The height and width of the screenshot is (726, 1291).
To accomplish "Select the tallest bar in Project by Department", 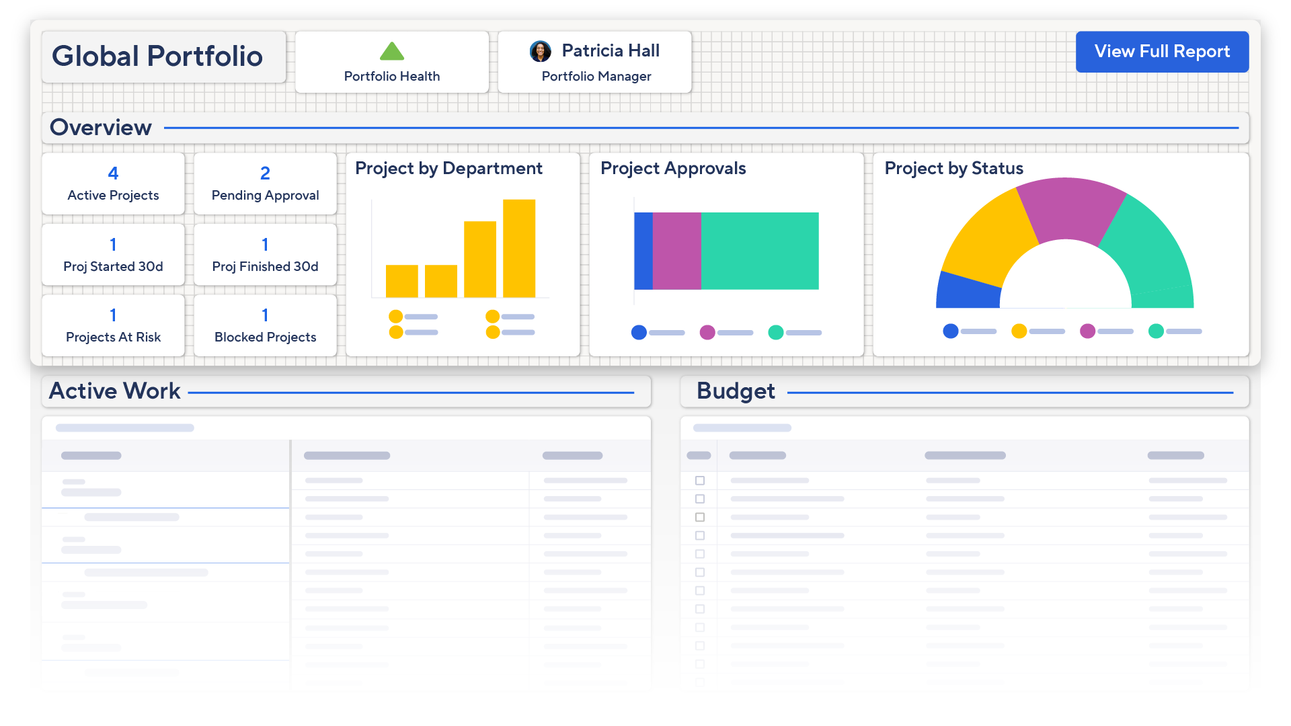I will (x=519, y=249).
